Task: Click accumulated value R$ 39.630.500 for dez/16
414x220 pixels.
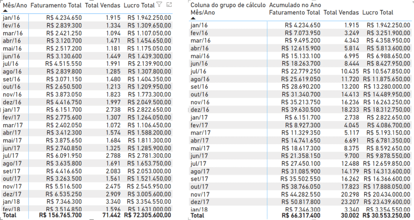Action: click(x=301, y=110)
